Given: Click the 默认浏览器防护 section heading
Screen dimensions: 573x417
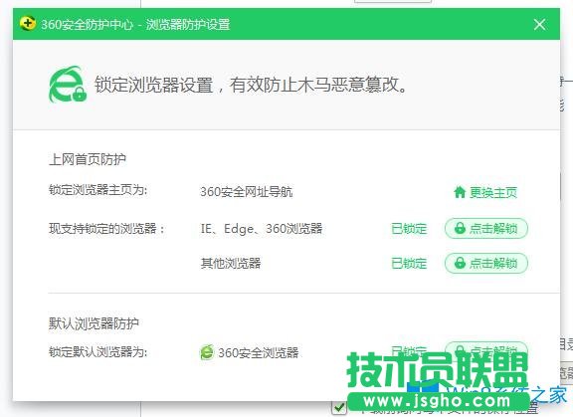Looking at the screenshot, I should pos(94,323).
